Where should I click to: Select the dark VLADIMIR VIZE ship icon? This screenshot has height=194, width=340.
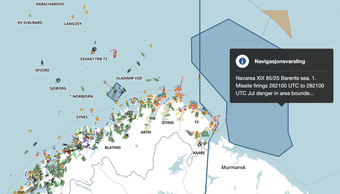pos(129,71)
